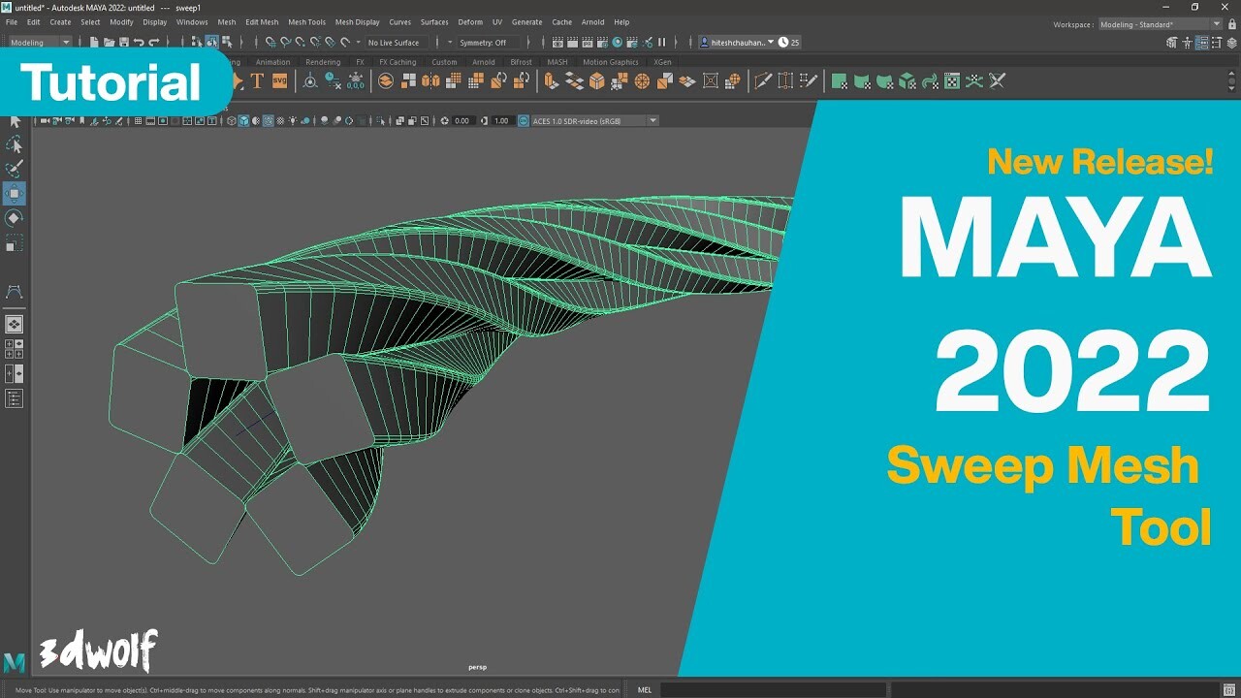Click the No Live Surface button
Viewport: 1241px width, 698px height.
396,42
